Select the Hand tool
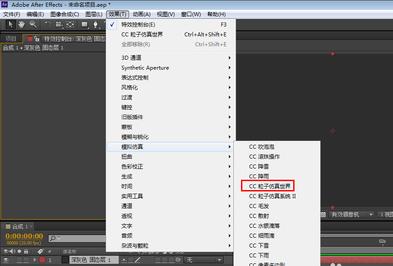Viewport: 393px width, 266px height. 21,25
